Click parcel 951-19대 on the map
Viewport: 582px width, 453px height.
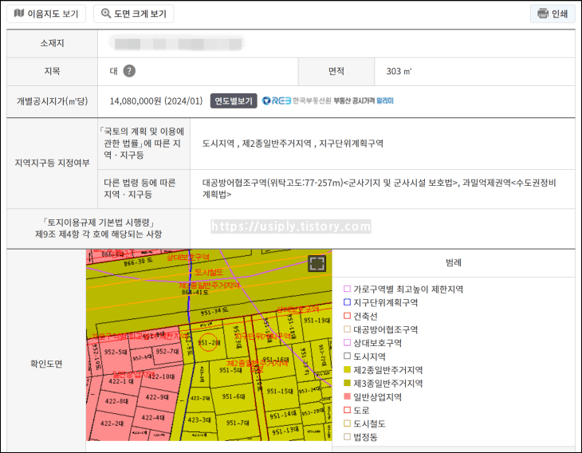317,321
